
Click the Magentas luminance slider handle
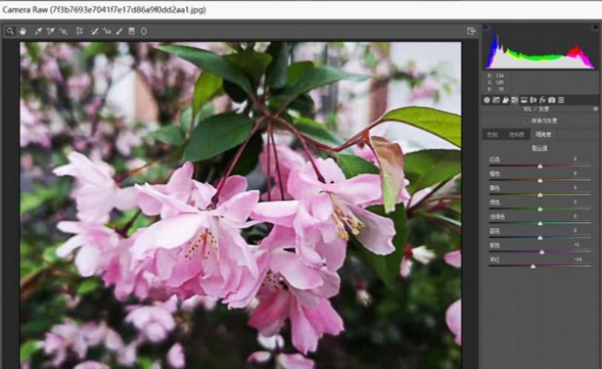click(x=533, y=266)
